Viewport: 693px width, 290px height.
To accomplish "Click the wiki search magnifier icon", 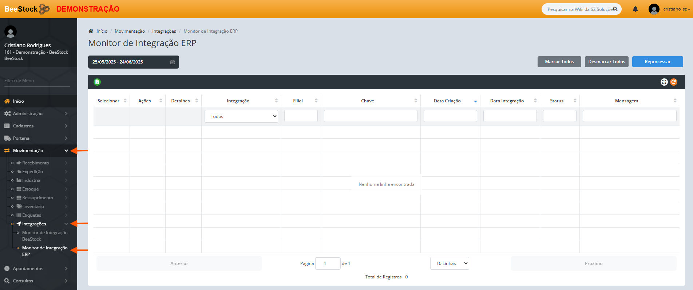I will [615, 9].
